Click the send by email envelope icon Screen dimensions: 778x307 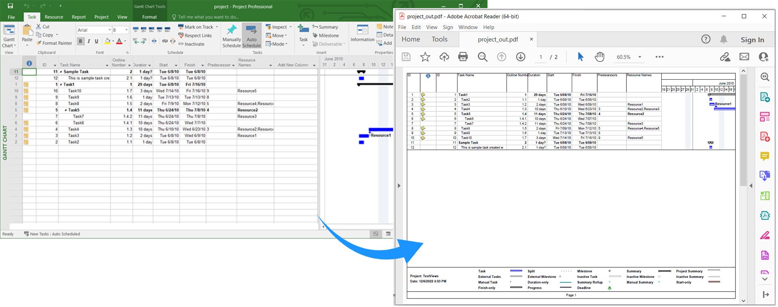(744, 57)
